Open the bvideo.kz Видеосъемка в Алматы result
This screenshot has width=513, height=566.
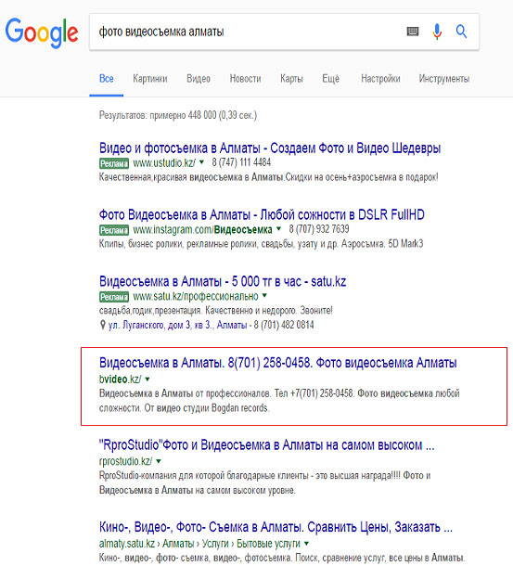[x=278, y=363]
